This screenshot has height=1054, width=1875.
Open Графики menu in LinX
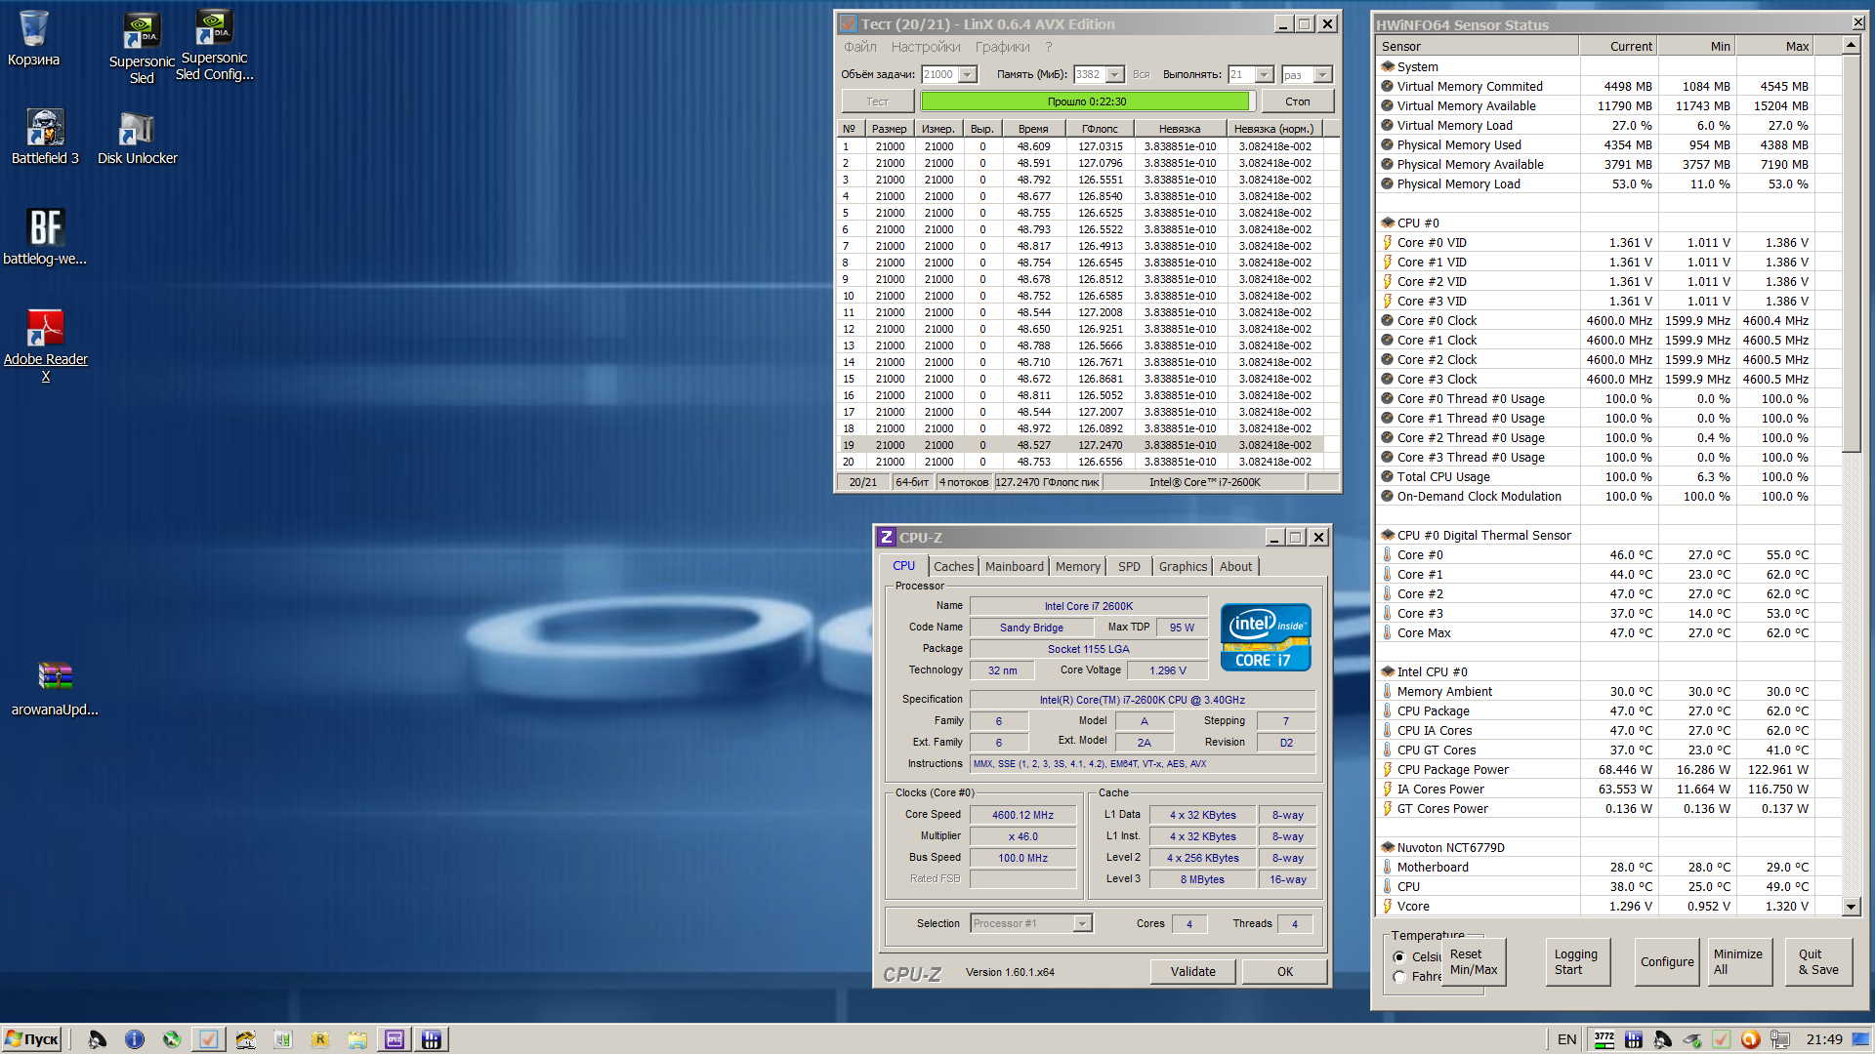[x=1002, y=47]
